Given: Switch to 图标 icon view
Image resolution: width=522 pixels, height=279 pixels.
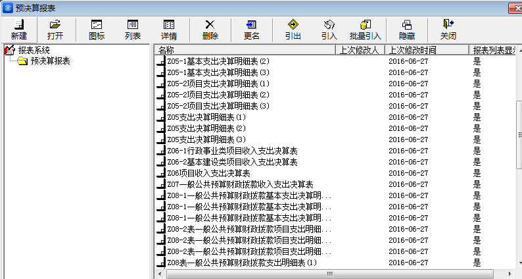Looking at the screenshot, I should (97, 30).
